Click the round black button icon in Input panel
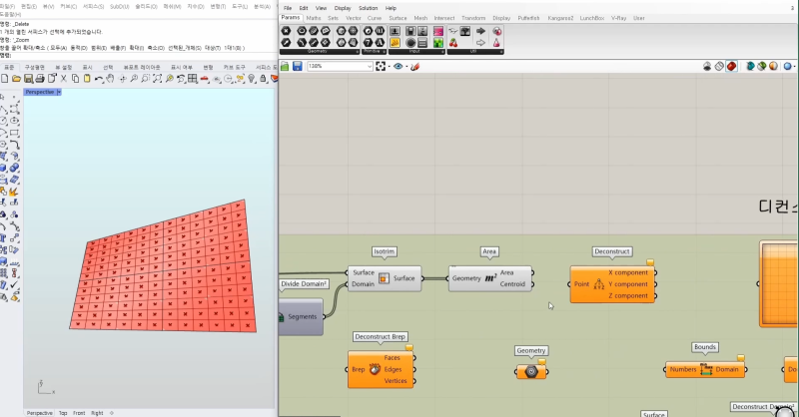 coord(410,43)
